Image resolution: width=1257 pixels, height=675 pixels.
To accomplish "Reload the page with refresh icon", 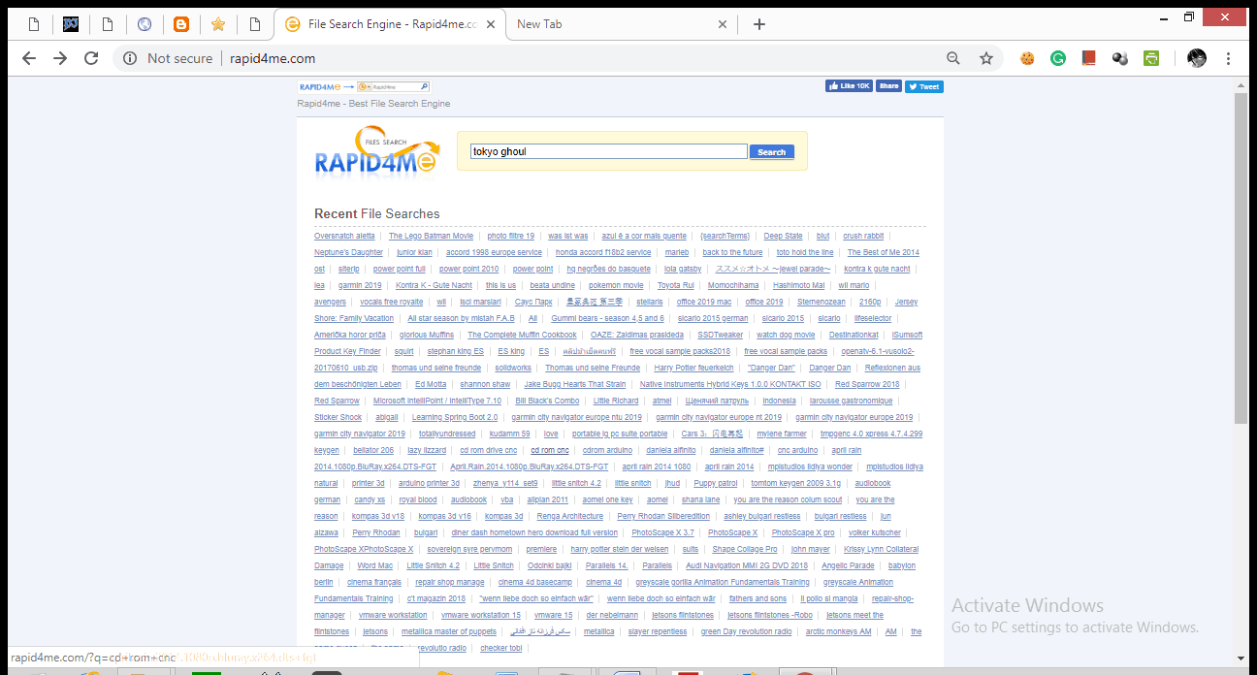I will pos(91,58).
